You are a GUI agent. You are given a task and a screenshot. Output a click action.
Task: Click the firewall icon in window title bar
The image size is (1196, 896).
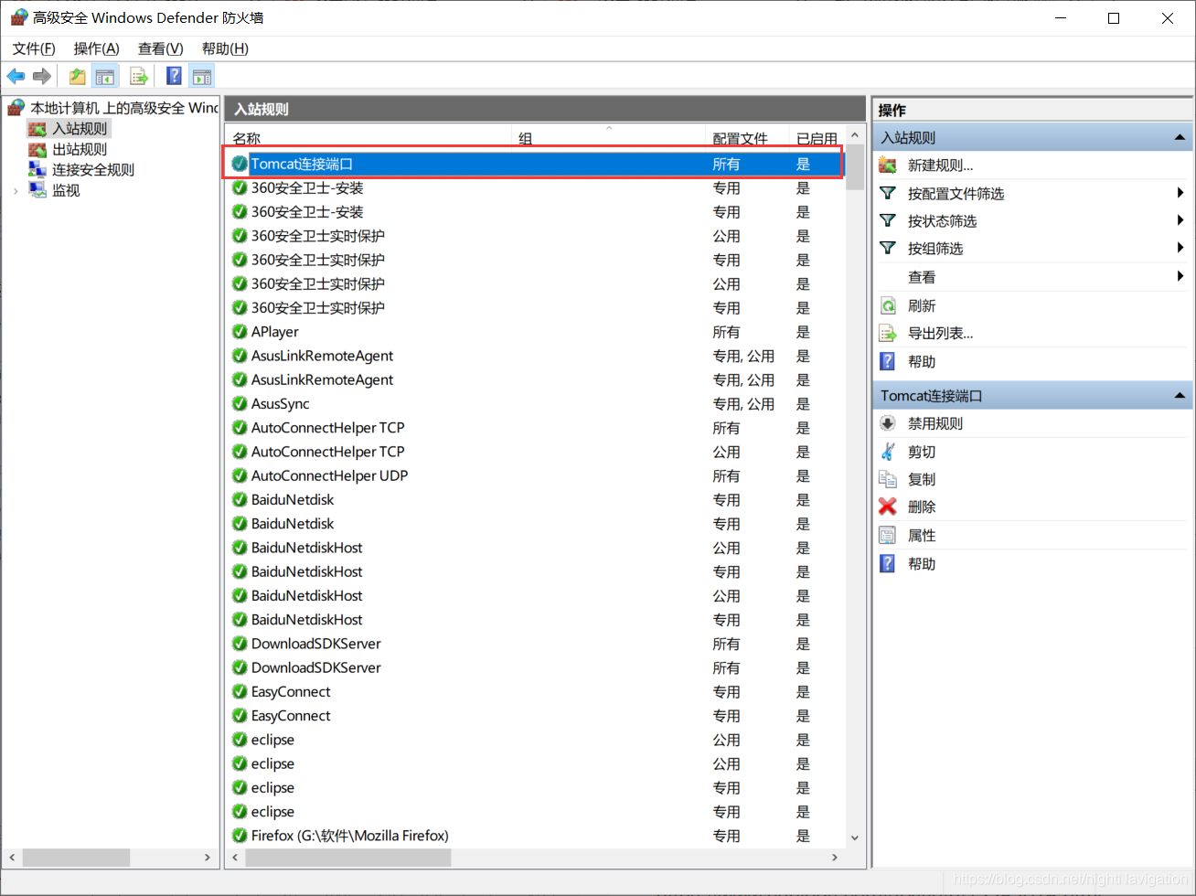tap(18, 17)
